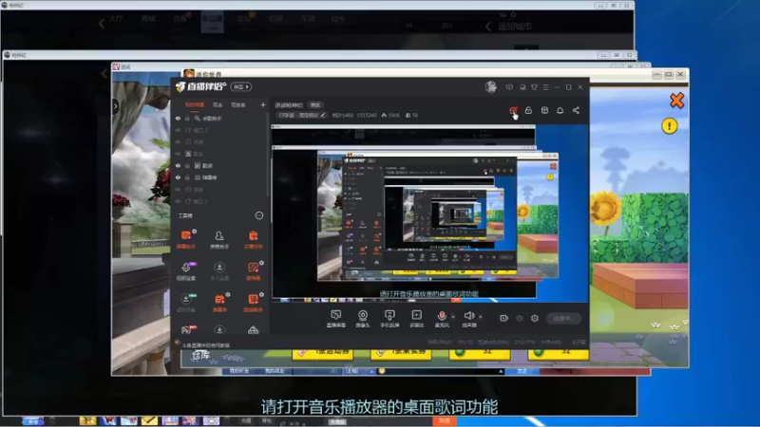Viewport: 760px width, 427px height.
Task: Open the 仓库 label at the game window bottom
Action: coord(200,356)
